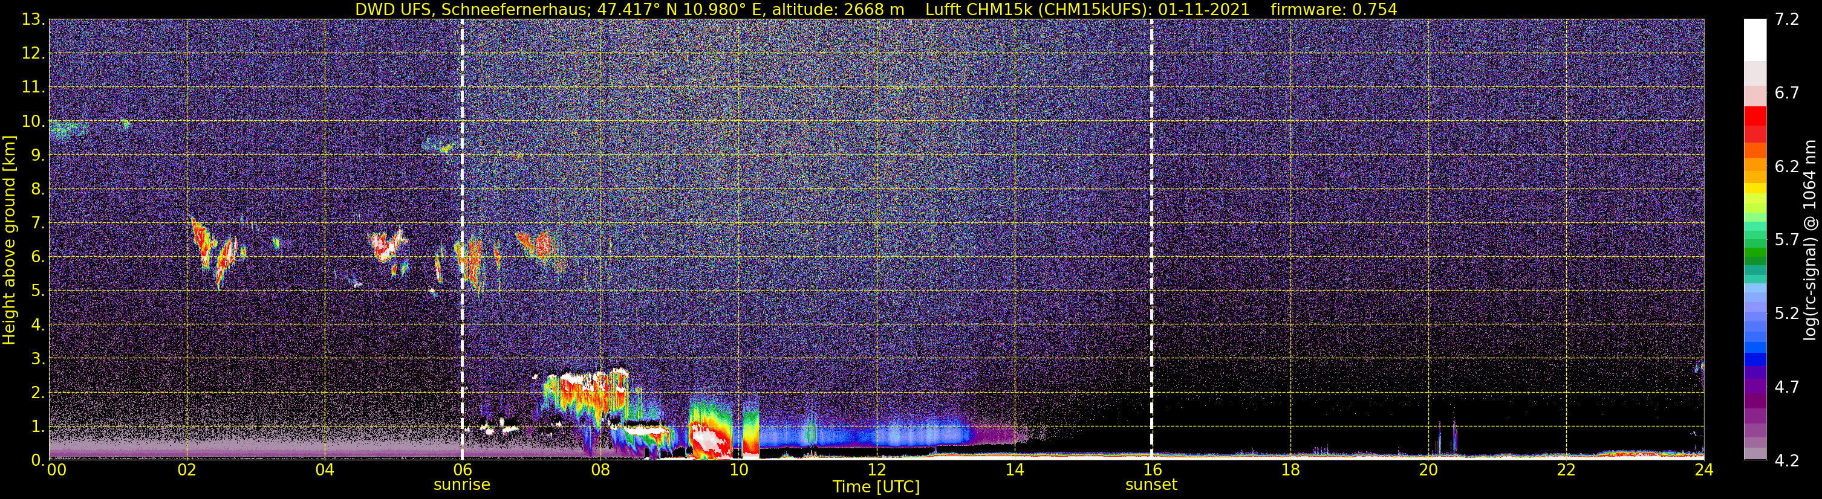Click the faint cirrus echo near 00 UTC at 10 km
The height and width of the screenshot is (499, 1822).
pos(70,129)
